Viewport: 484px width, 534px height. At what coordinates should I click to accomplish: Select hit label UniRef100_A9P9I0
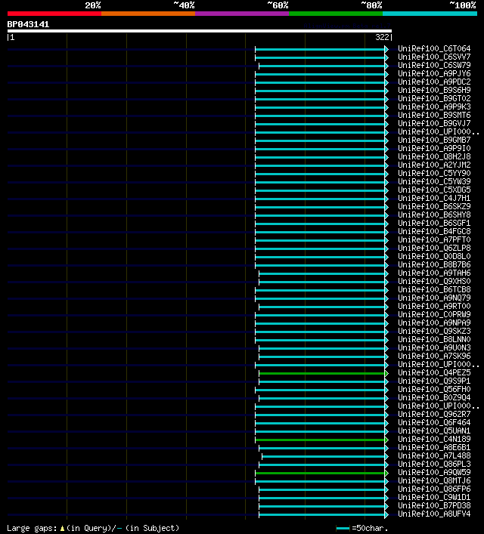(x=434, y=149)
